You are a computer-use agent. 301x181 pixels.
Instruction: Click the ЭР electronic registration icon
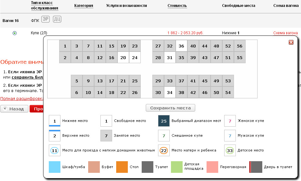tap(46, 19)
